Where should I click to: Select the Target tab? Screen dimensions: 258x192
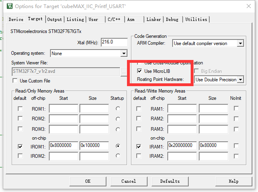(35, 19)
